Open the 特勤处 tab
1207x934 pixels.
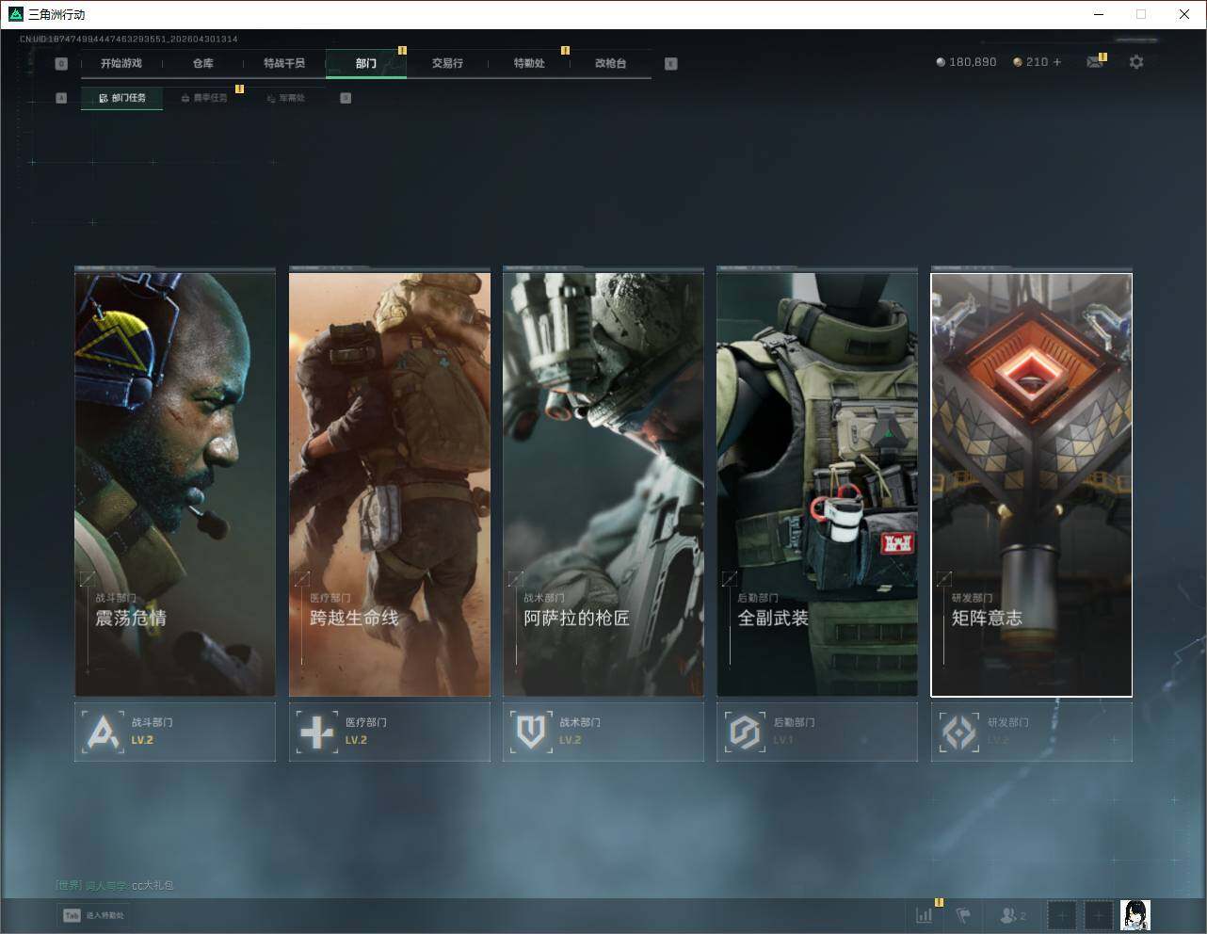[529, 63]
